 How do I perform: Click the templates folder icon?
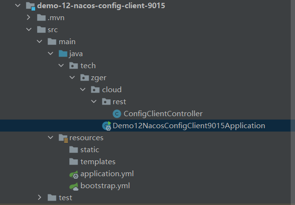pyautogui.click(x=74, y=162)
